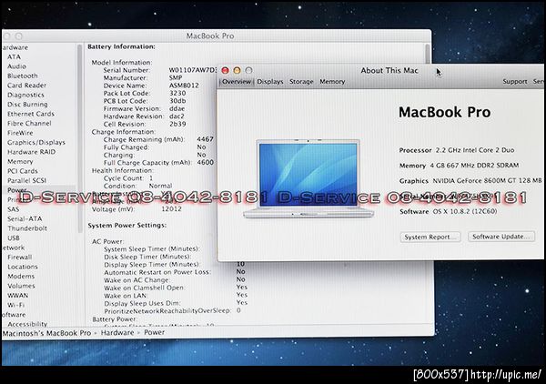Select Diagnostics in the sidebar

25,95
